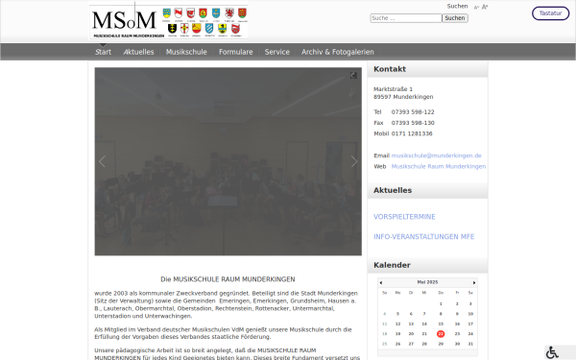The height and width of the screenshot is (360, 576).
Task: Open the Aktuelles menu item
Action: coord(138,52)
